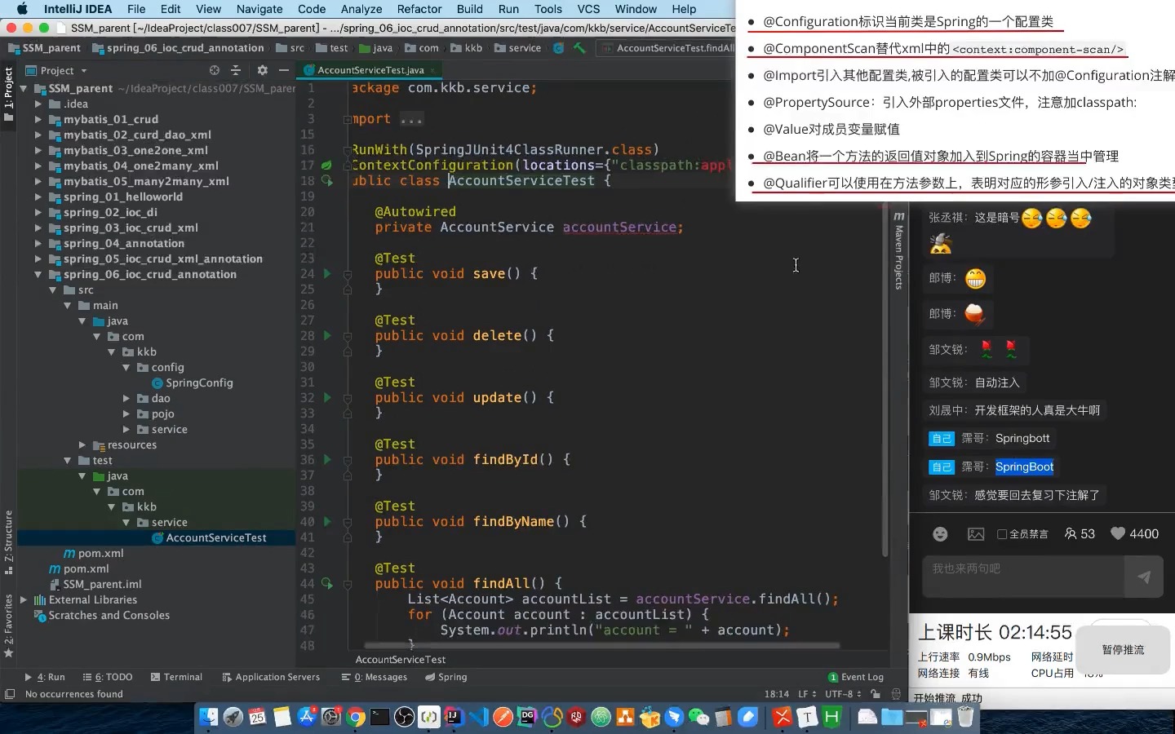Click the findAll() run gutter icon

click(x=327, y=583)
